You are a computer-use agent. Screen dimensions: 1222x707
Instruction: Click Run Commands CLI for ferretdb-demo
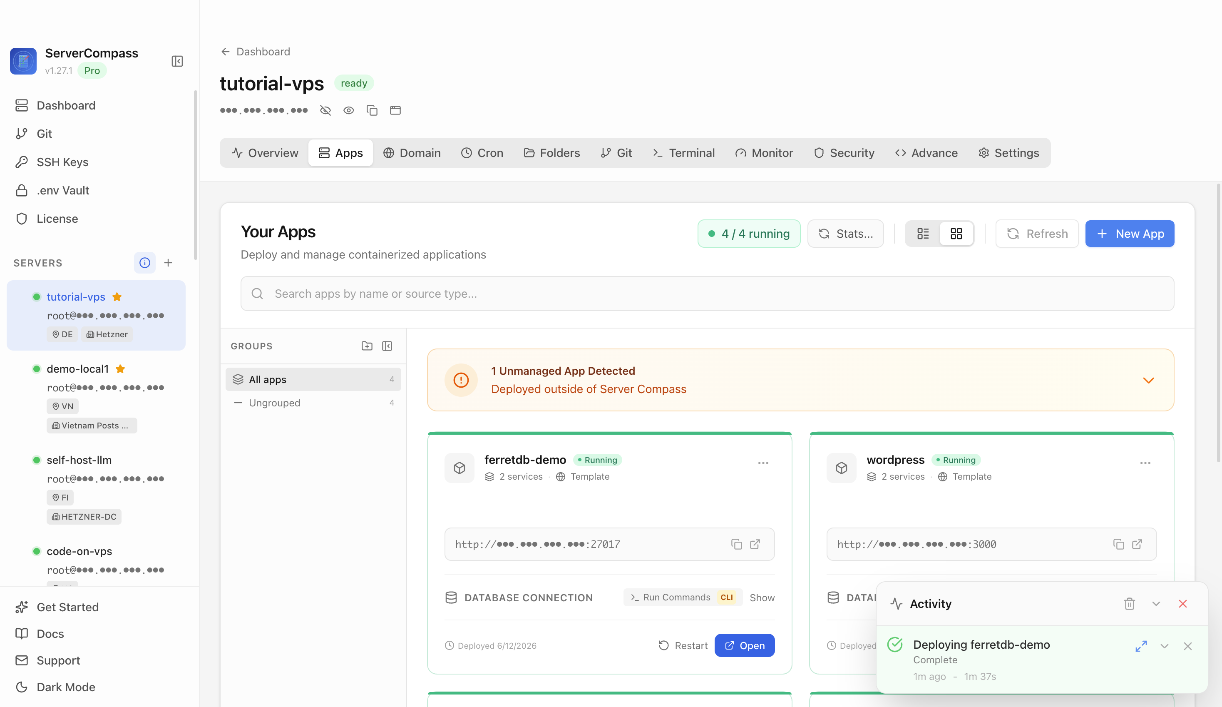[x=683, y=597]
